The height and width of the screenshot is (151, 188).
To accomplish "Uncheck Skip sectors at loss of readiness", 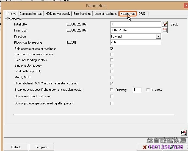I will point(112,49).
